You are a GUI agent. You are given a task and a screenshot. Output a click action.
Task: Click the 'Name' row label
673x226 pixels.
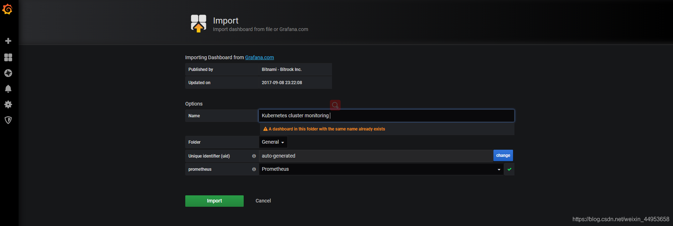[x=194, y=116]
